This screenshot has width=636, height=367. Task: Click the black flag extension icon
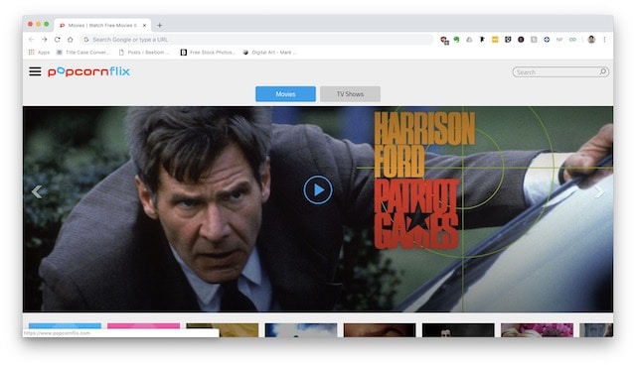pos(482,40)
